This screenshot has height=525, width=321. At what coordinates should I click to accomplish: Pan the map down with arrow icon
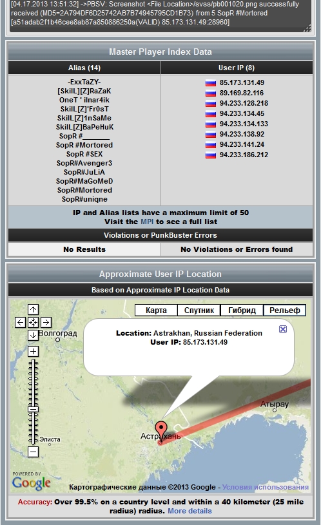click(33, 335)
